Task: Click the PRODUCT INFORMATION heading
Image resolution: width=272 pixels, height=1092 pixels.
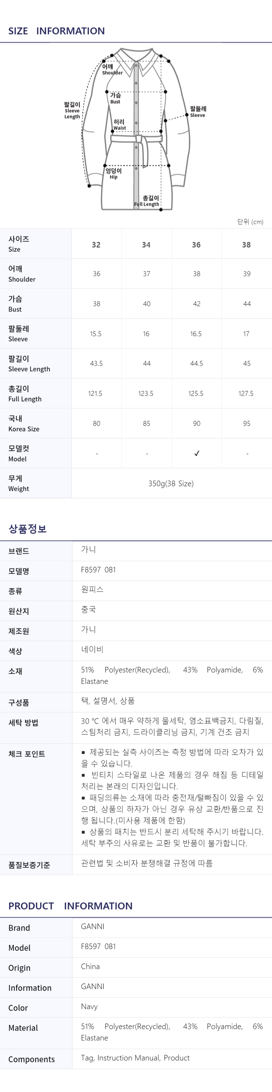Action: pos(70,905)
